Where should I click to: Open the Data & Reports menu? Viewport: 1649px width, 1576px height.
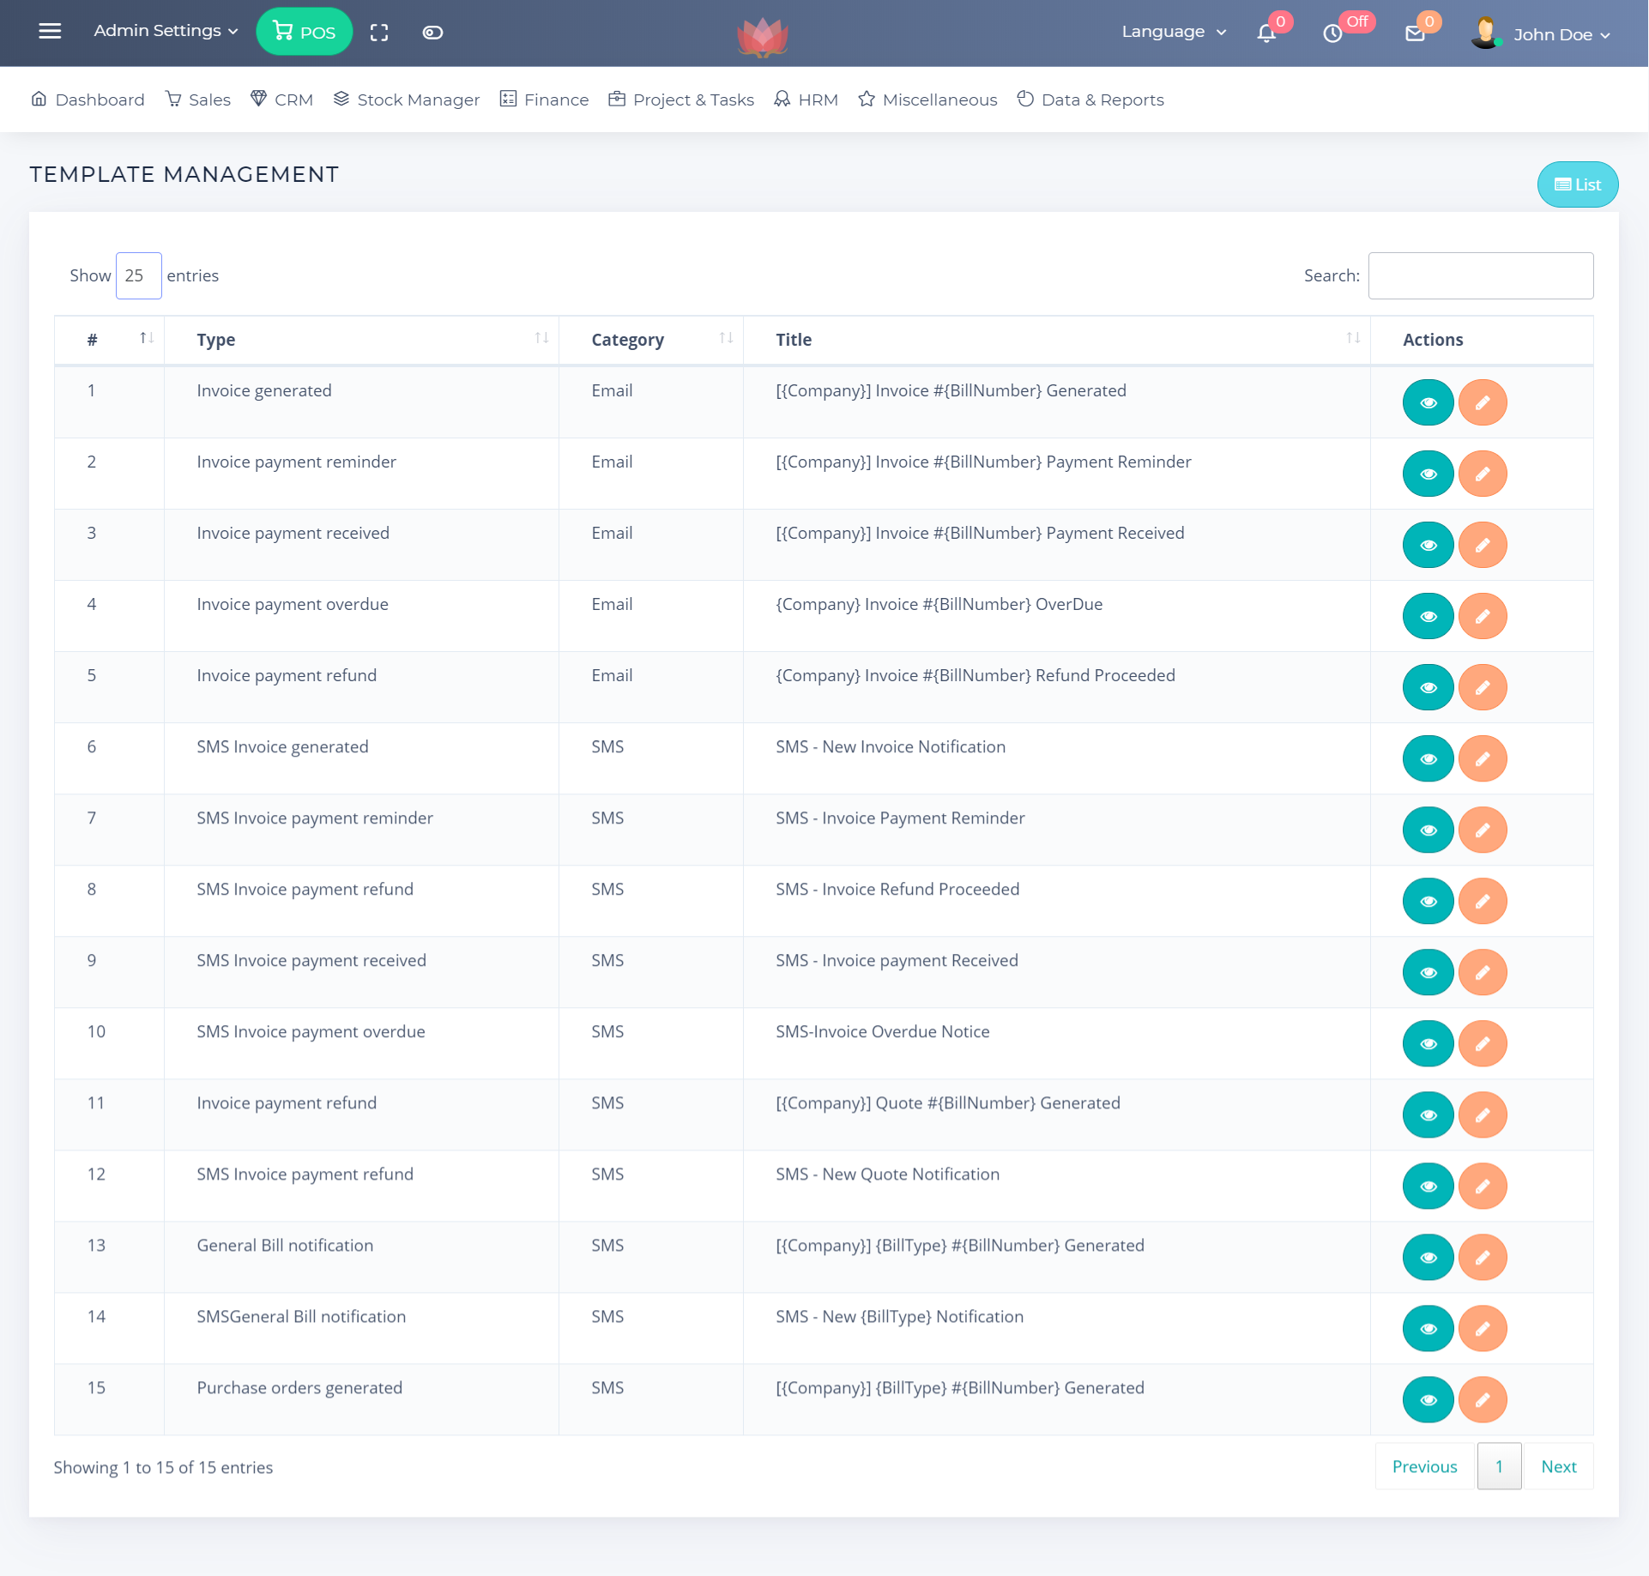tap(1090, 100)
